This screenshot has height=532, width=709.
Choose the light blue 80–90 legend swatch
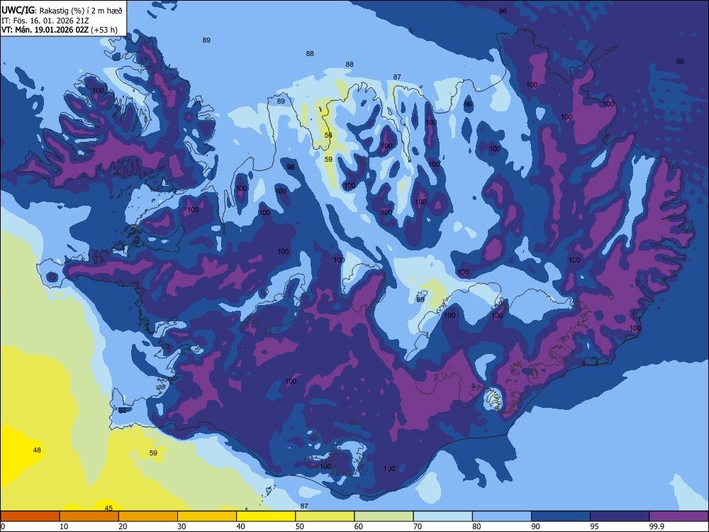[x=502, y=516]
